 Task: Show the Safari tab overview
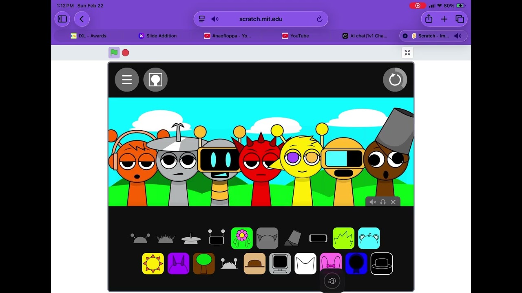pos(460,19)
